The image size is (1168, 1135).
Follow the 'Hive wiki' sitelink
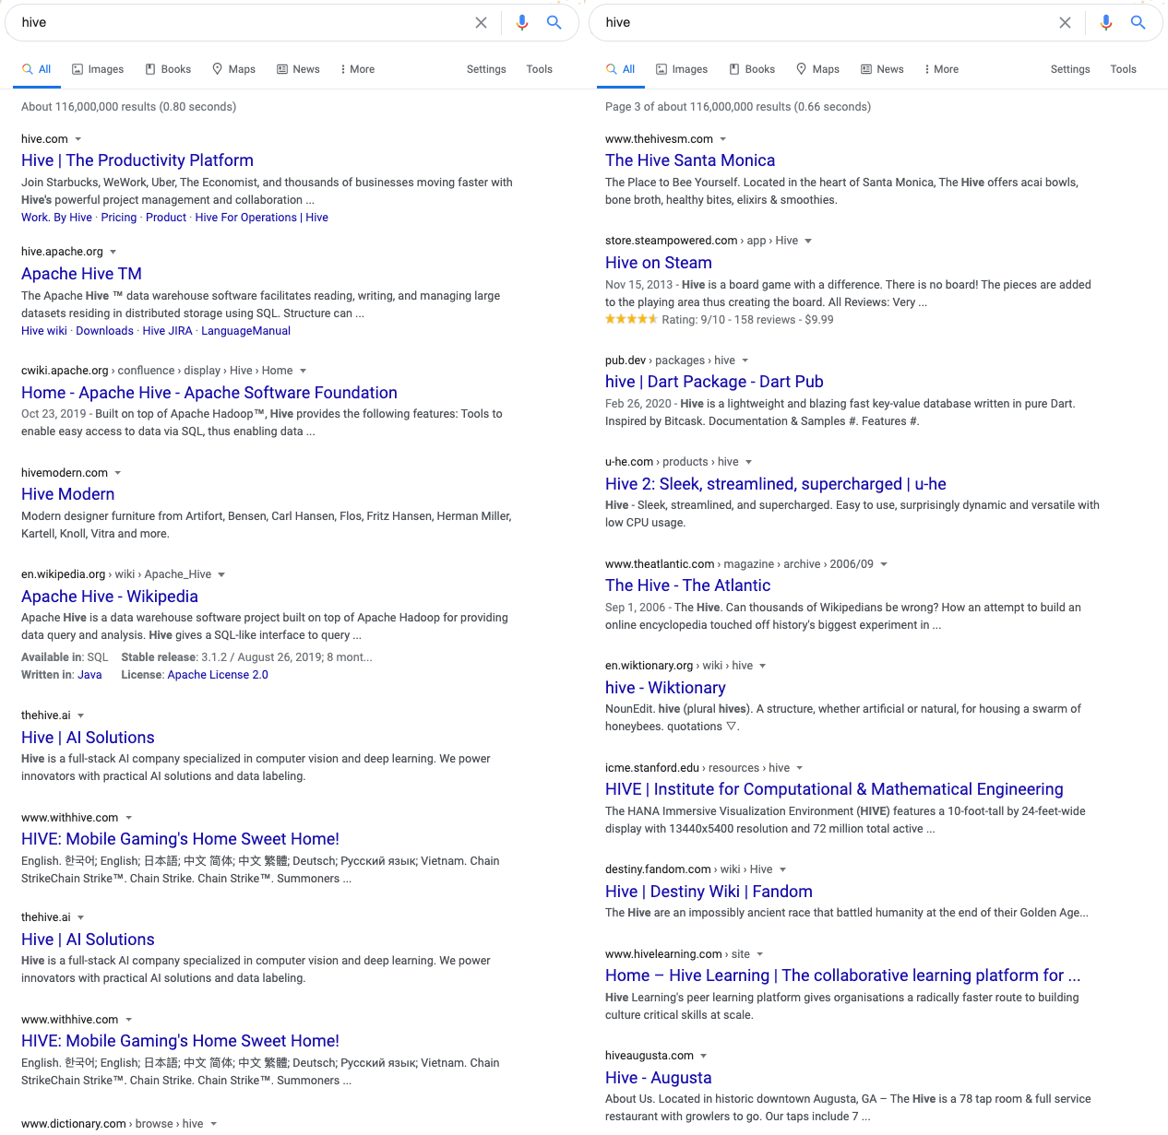(44, 331)
